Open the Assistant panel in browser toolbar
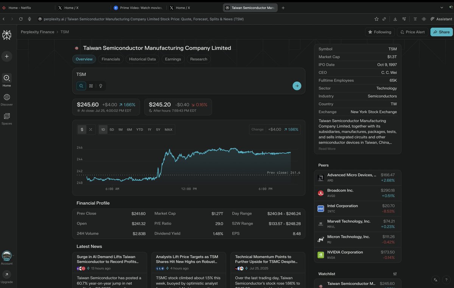 [x=441, y=19]
